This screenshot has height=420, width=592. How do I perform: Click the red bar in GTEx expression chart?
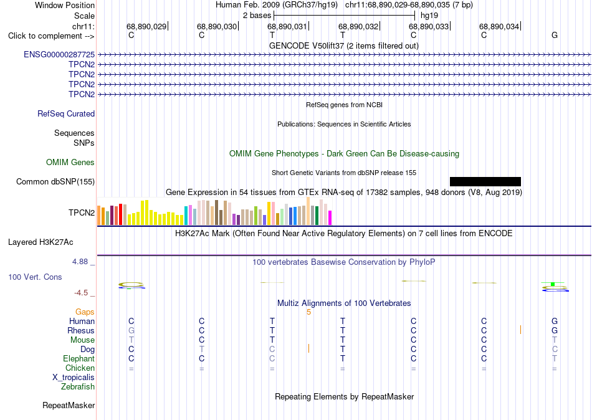(x=121, y=214)
